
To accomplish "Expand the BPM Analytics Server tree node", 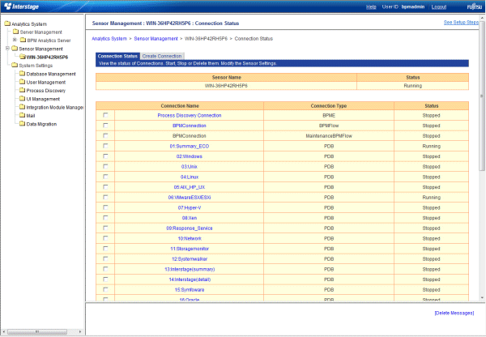I will coord(15,40).
